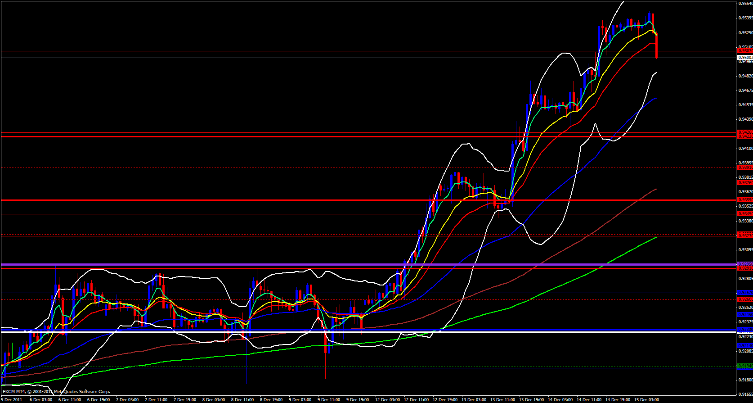Select the red 0.93760 price level tag
This screenshot has height=403, width=753.
(x=744, y=183)
